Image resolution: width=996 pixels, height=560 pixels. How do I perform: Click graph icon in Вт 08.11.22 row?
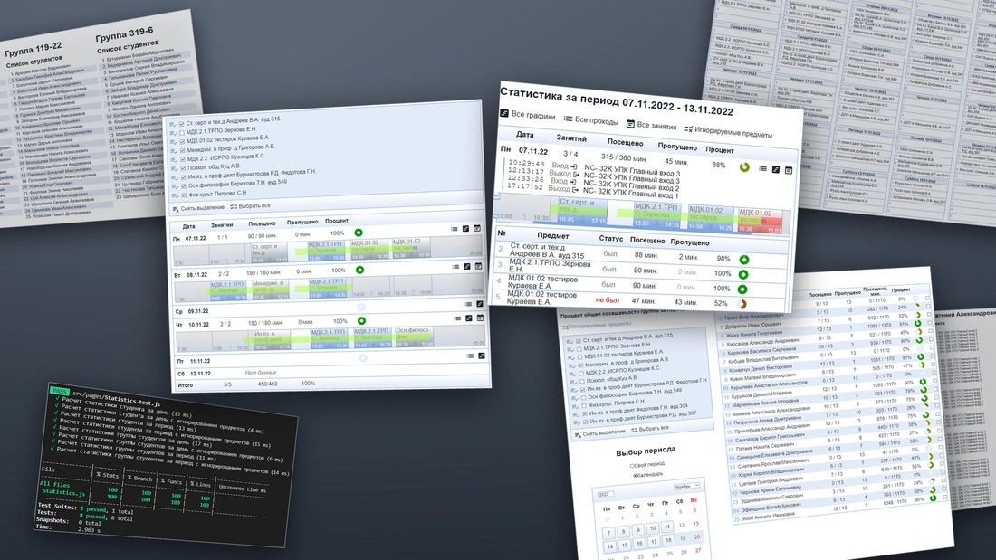(467, 267)
